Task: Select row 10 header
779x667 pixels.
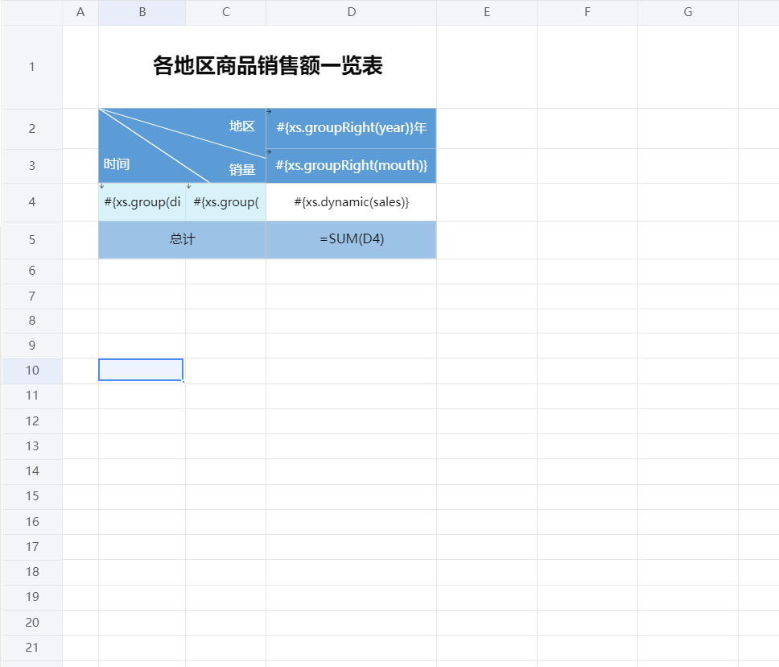Action: pyautogui.click(x=32, y=371)
